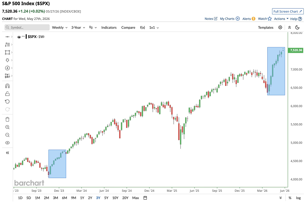Select the 6M range
The image size is (306, 202).
(64, 198)
